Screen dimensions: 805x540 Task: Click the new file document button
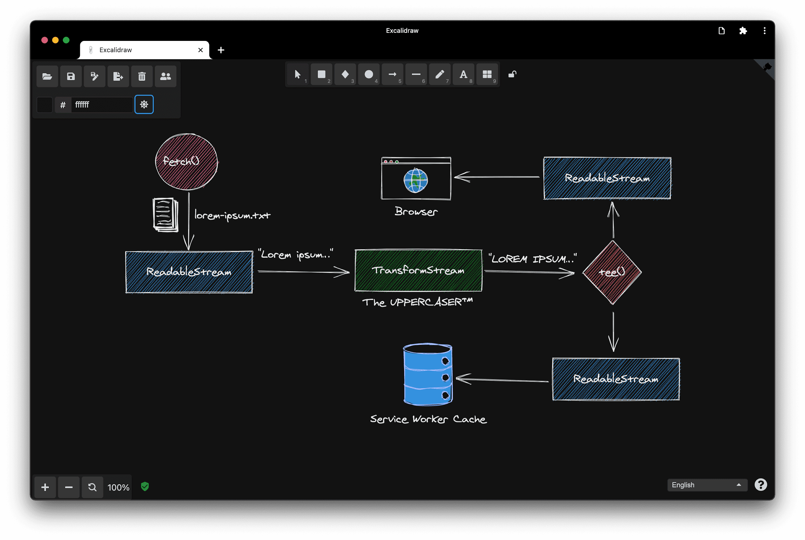coord(721,31)
